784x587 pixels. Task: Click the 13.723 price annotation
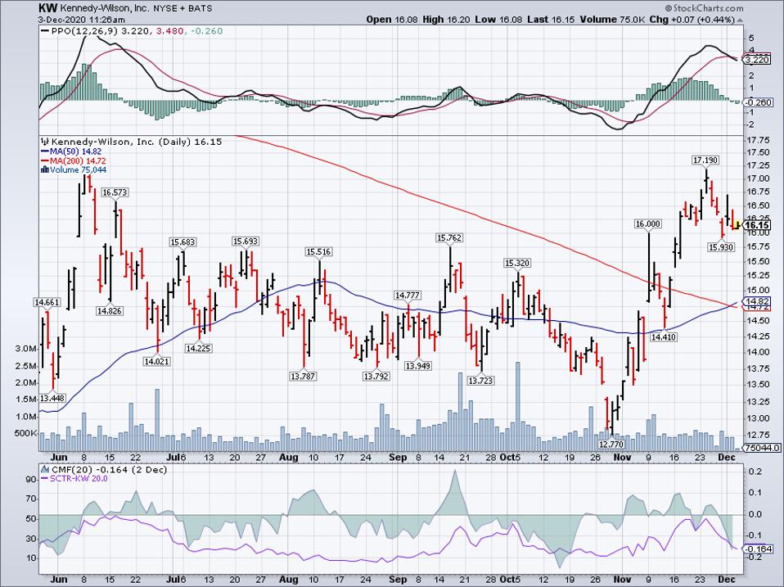[x=480, y=381]
